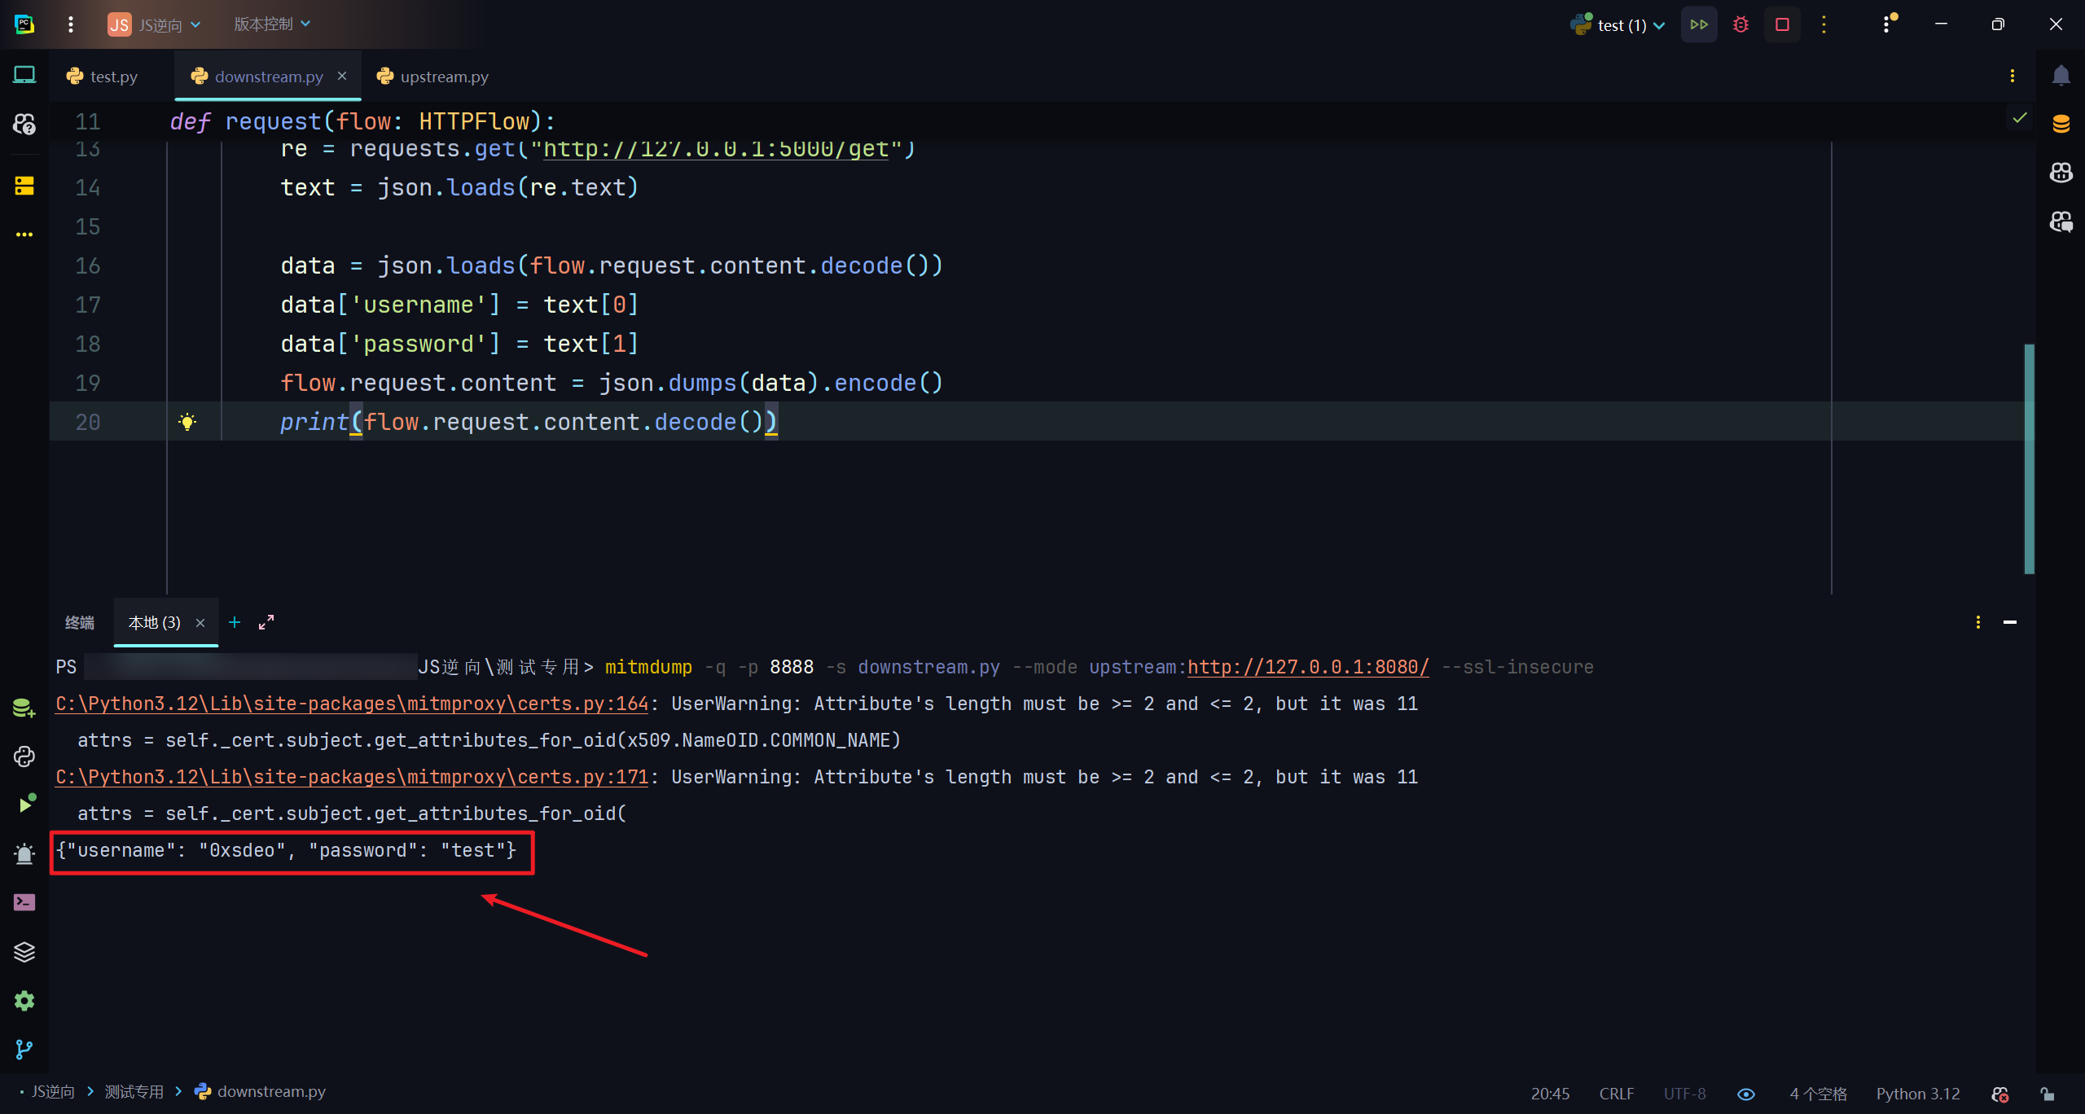
Task: Expand the terminal panel to full size
Action: pyautogui.click(x=266, y=622)
